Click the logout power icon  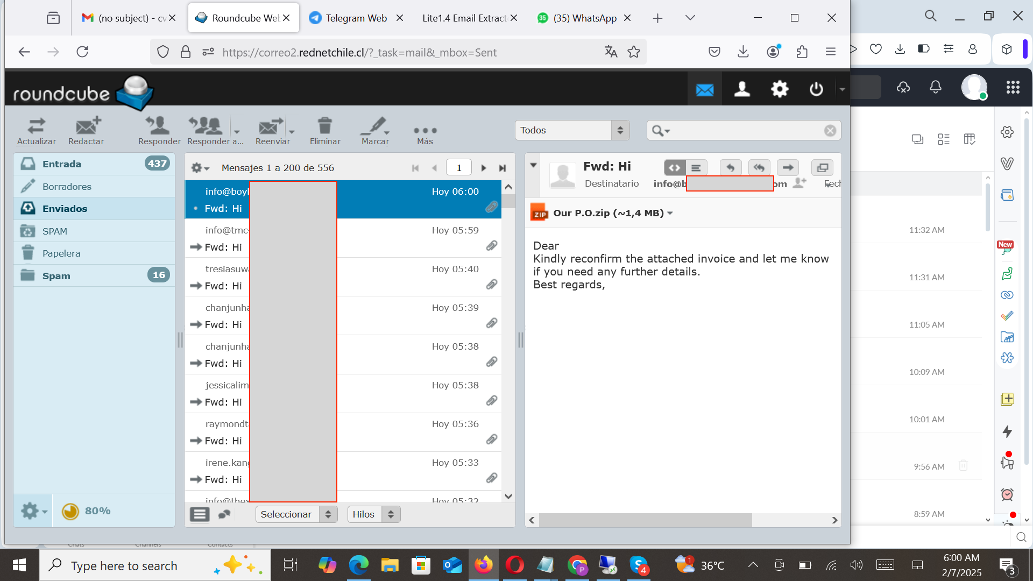click(x=816, y=89)
